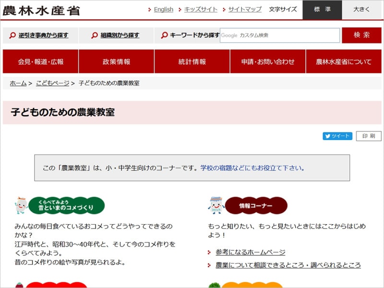The height and width of the screenshot is (288, 384).
Task: Click the magnifier icon beside 逆引き事典から探す
Action: click(x=11, y=35)
